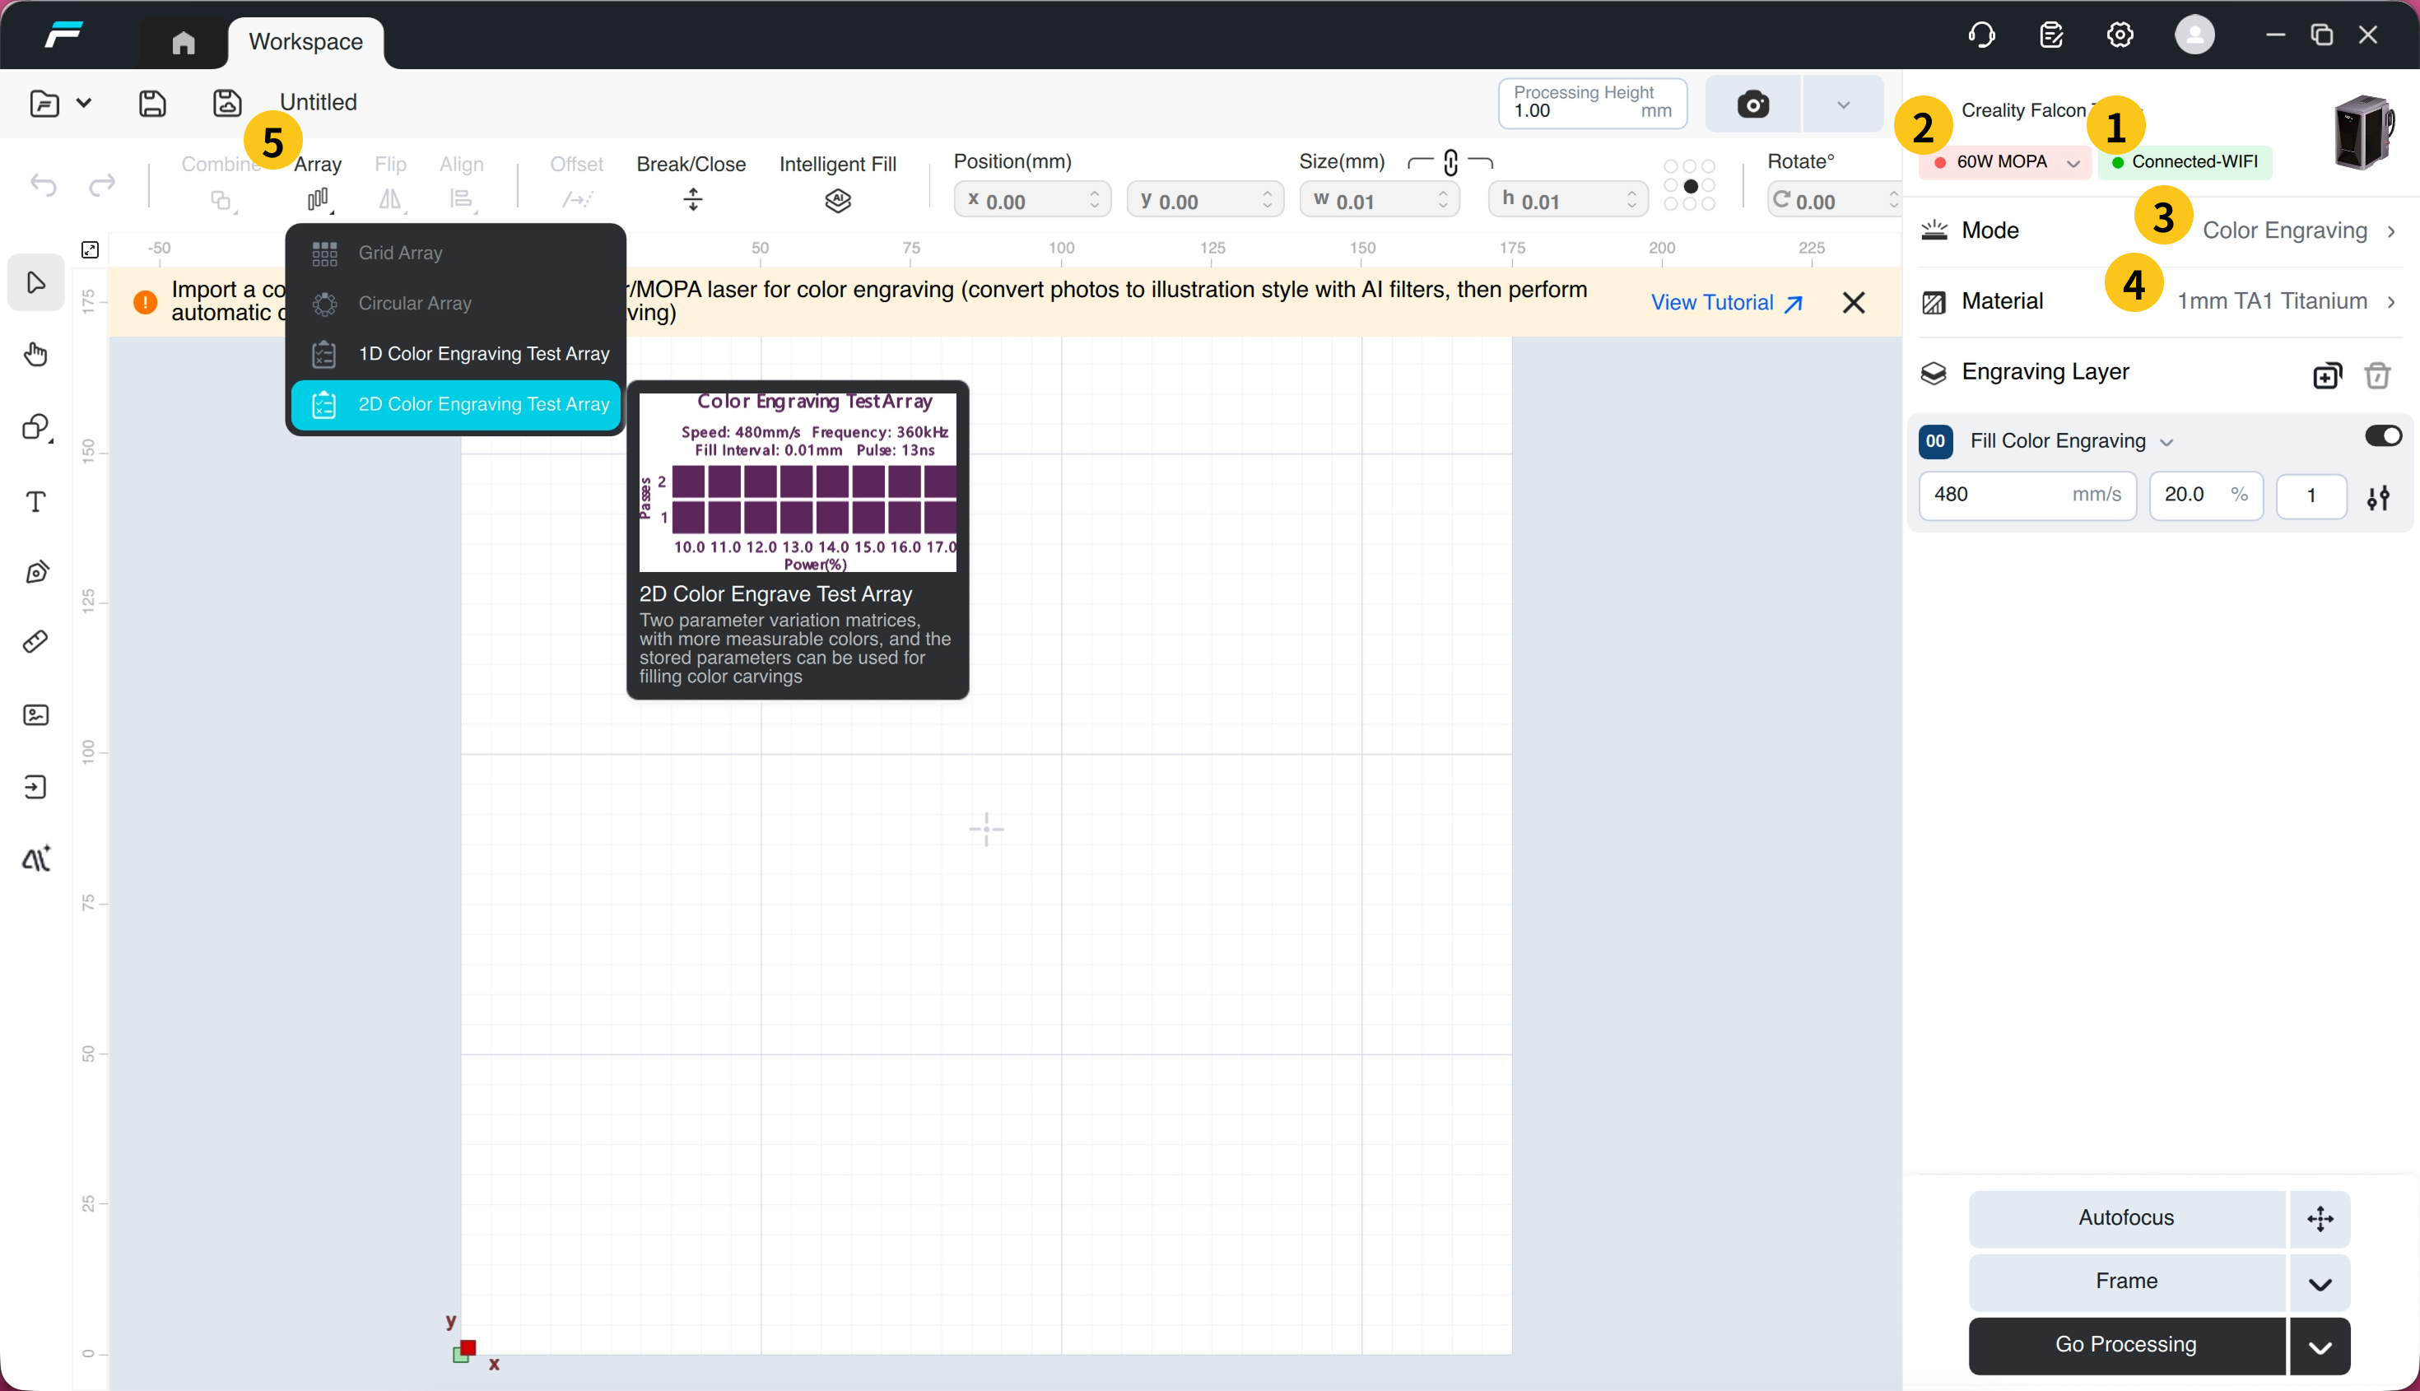Open the camera capture button
The width and height of the screenshot is (2420, 1391).
coord(1752,105)
